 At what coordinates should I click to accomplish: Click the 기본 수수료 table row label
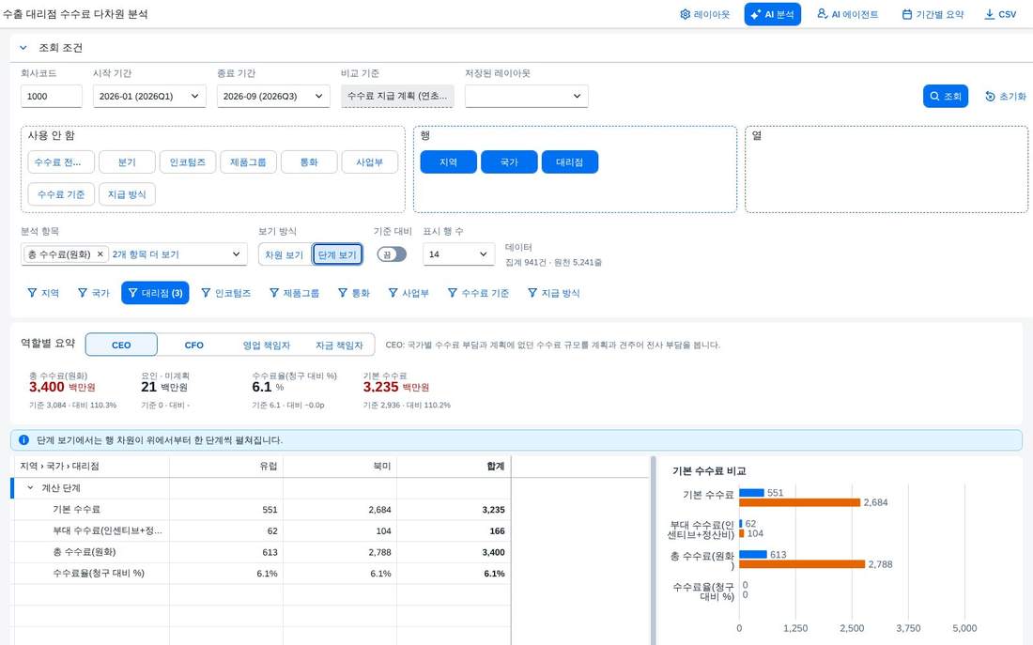pyautogui.click(x=76, y=509)
